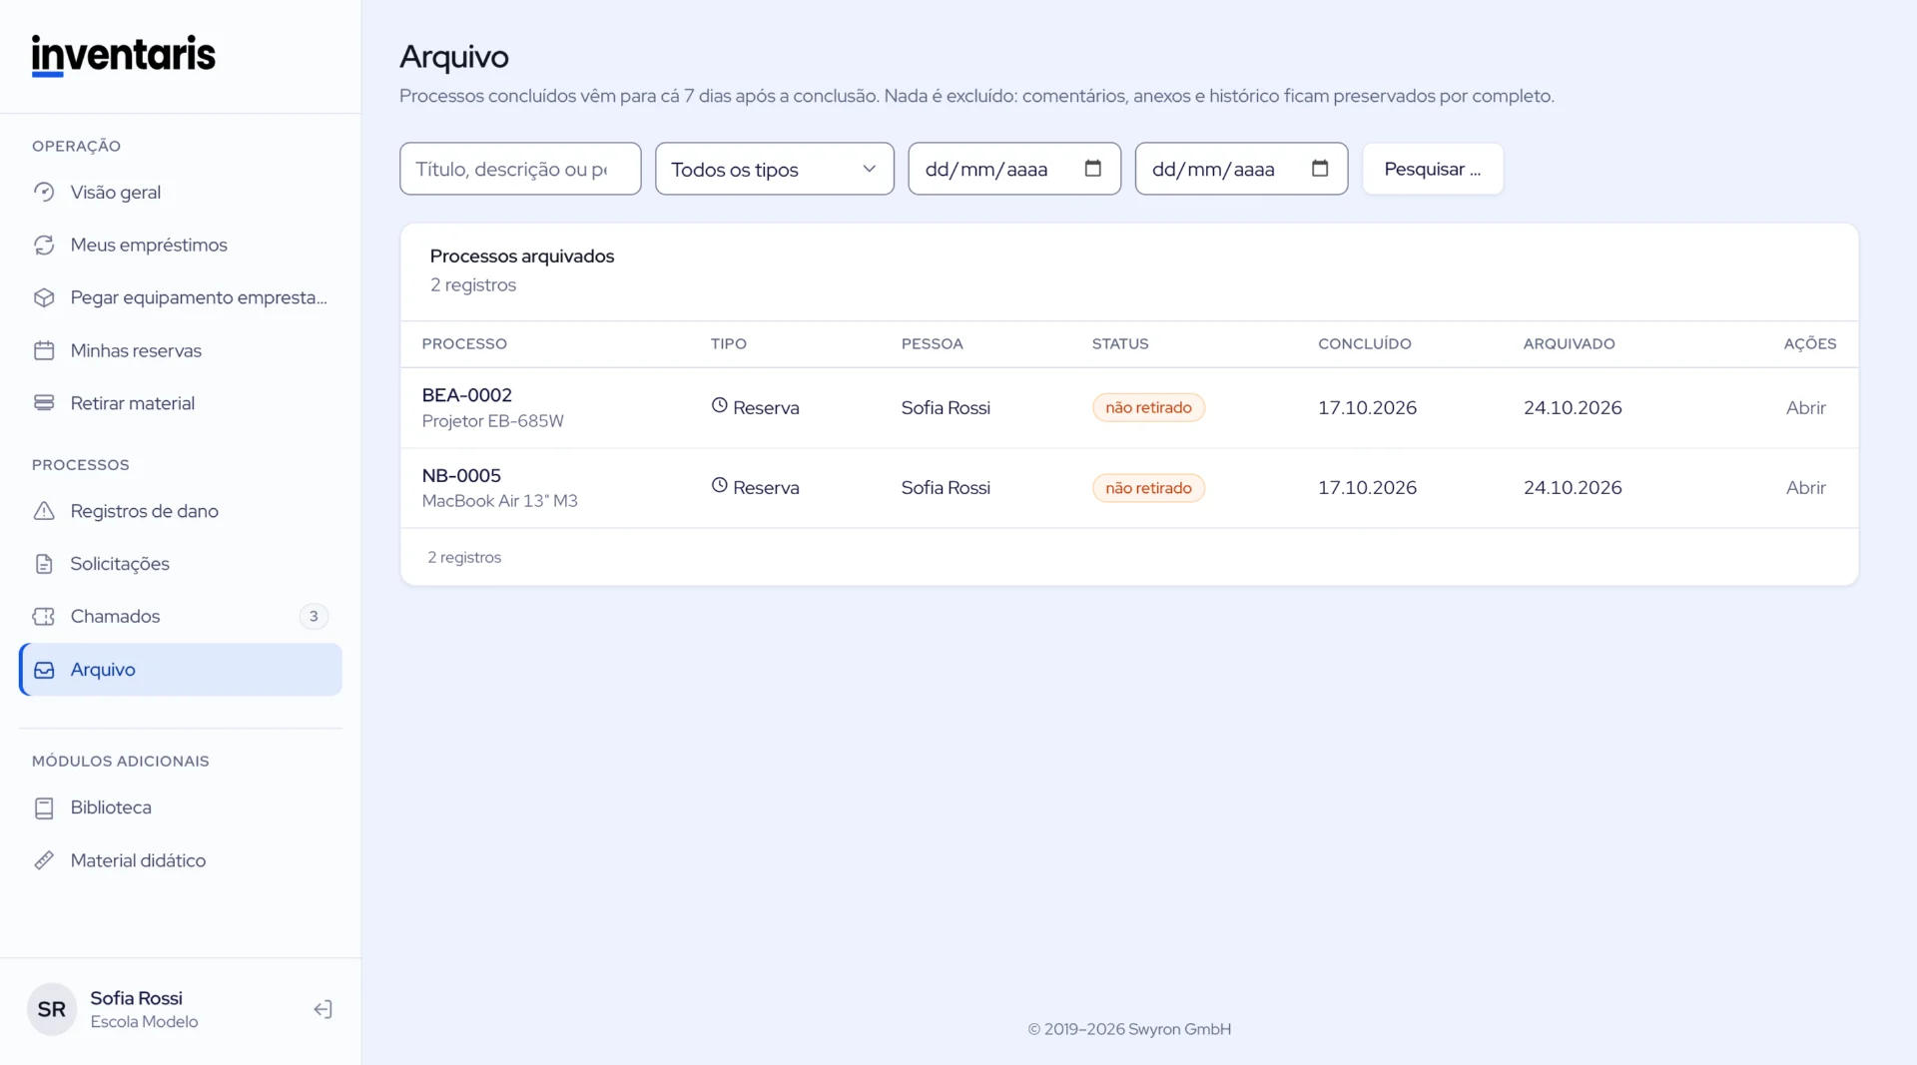Click the Projetor EB-685W text

pyautogui.click(x=492, y=421)
